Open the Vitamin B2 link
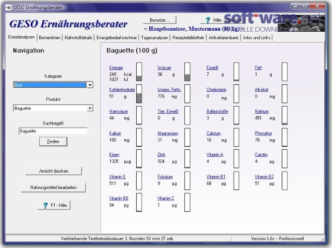Viewport: 332px width, 248px height. 264,177
